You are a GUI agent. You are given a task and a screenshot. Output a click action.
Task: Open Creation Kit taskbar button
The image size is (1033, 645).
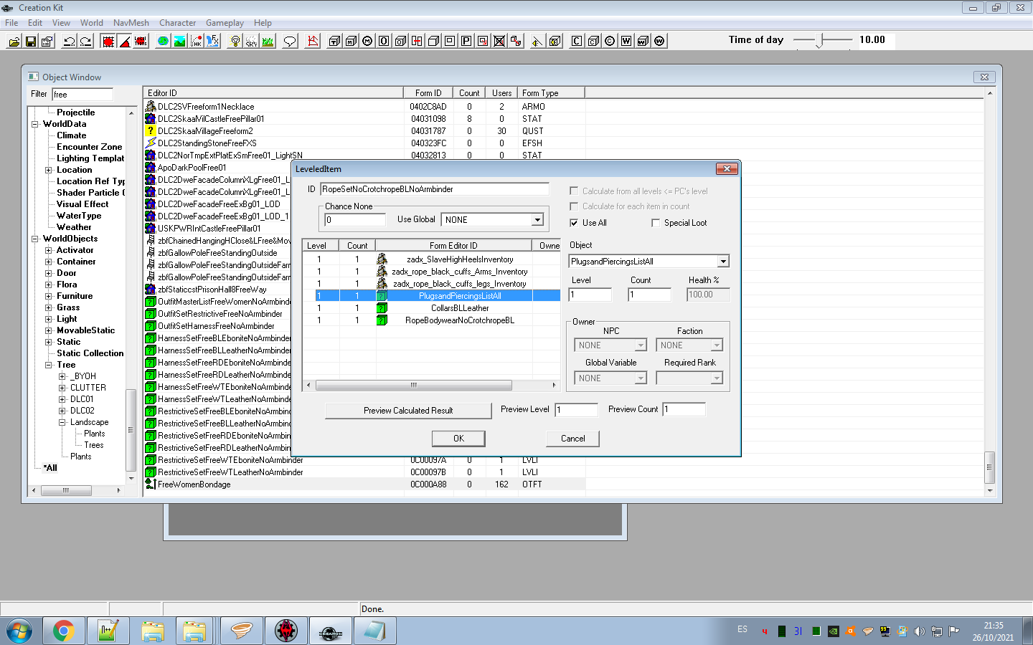(330, 631)
